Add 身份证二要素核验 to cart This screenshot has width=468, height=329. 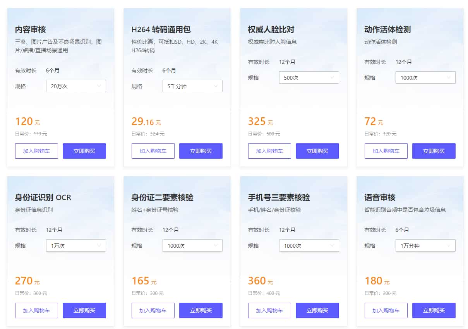[x=153, y=310]
